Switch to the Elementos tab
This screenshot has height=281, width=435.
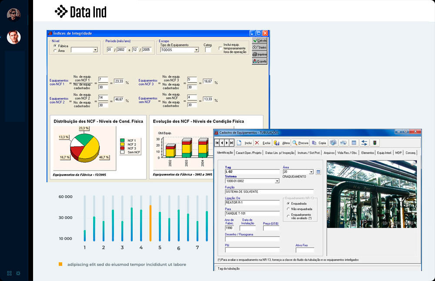pyautogui.click(x=368, y=153)
